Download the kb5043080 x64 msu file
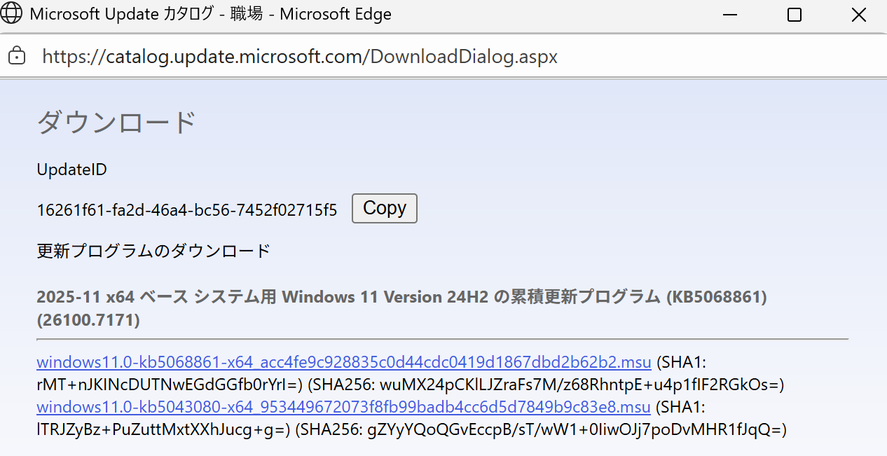 343,407
